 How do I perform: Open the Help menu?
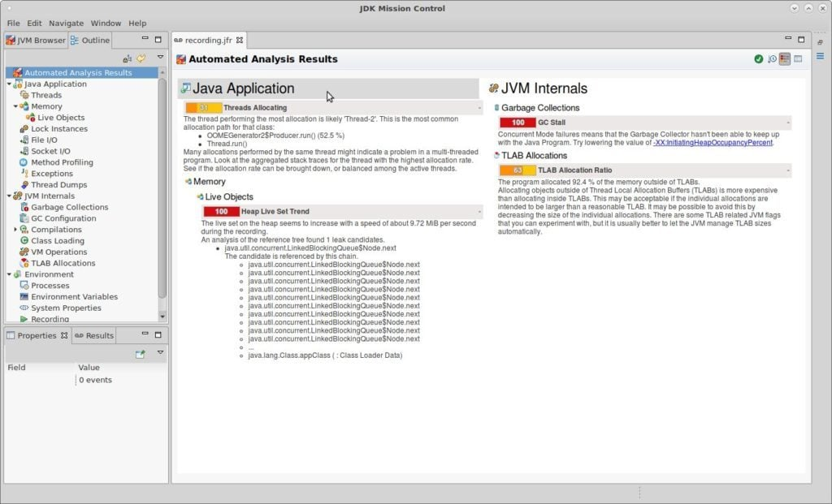pos(136,24)
